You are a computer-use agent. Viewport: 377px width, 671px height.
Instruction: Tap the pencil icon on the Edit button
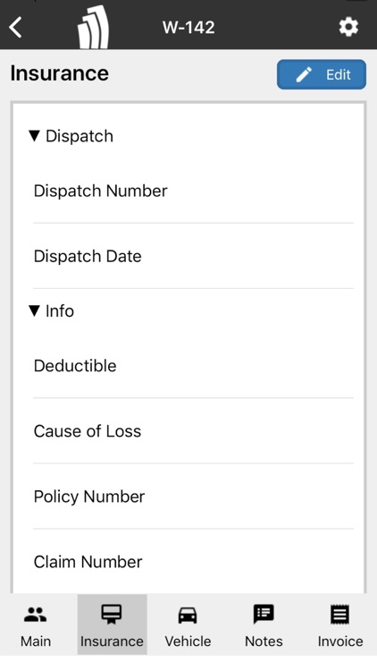point(304,74)
